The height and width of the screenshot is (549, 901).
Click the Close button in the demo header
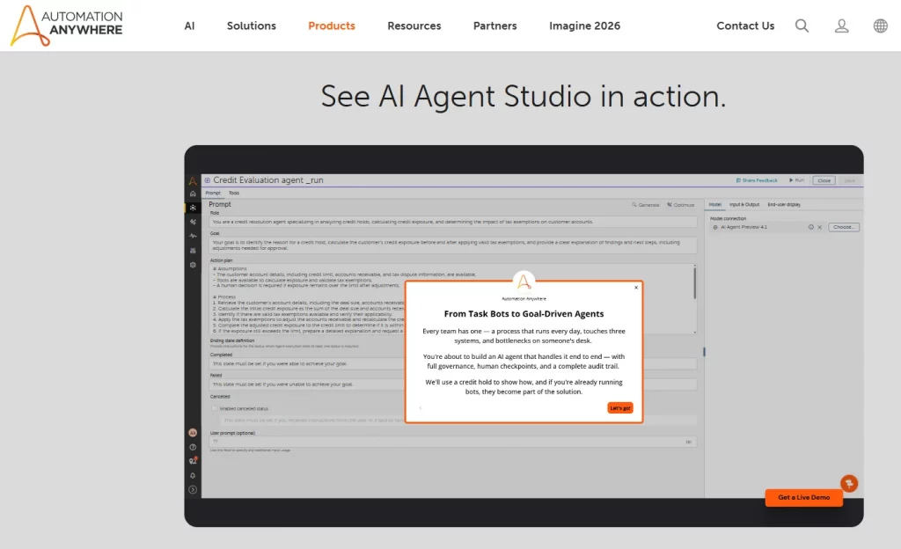824,180
